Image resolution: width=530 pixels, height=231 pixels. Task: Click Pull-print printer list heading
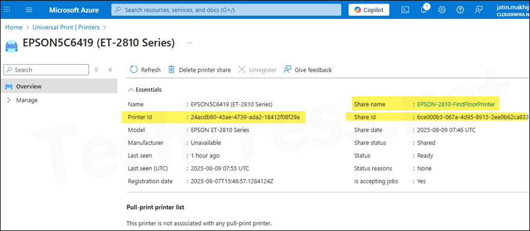click(x=155, y=207)
